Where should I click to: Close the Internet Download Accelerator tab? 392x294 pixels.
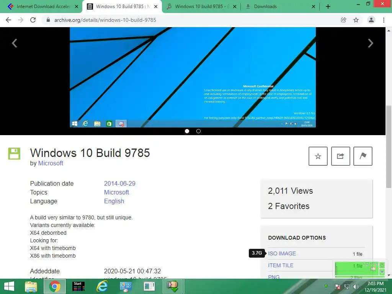(x=77, y=7)
